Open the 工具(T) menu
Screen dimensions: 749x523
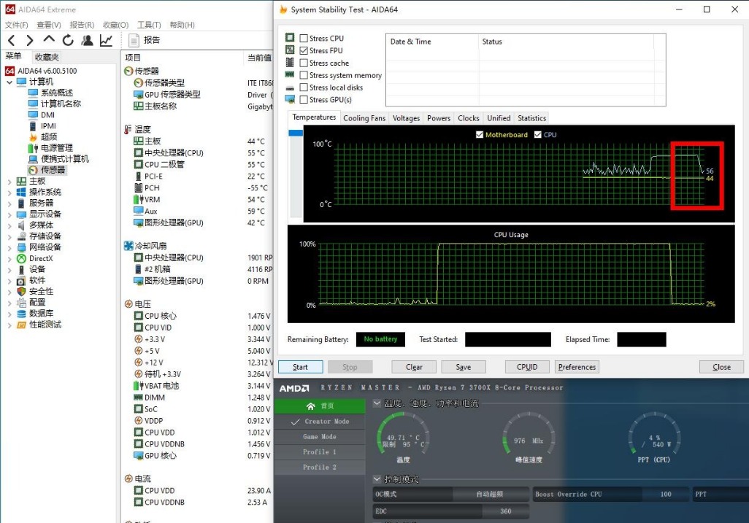click(149, 25)
